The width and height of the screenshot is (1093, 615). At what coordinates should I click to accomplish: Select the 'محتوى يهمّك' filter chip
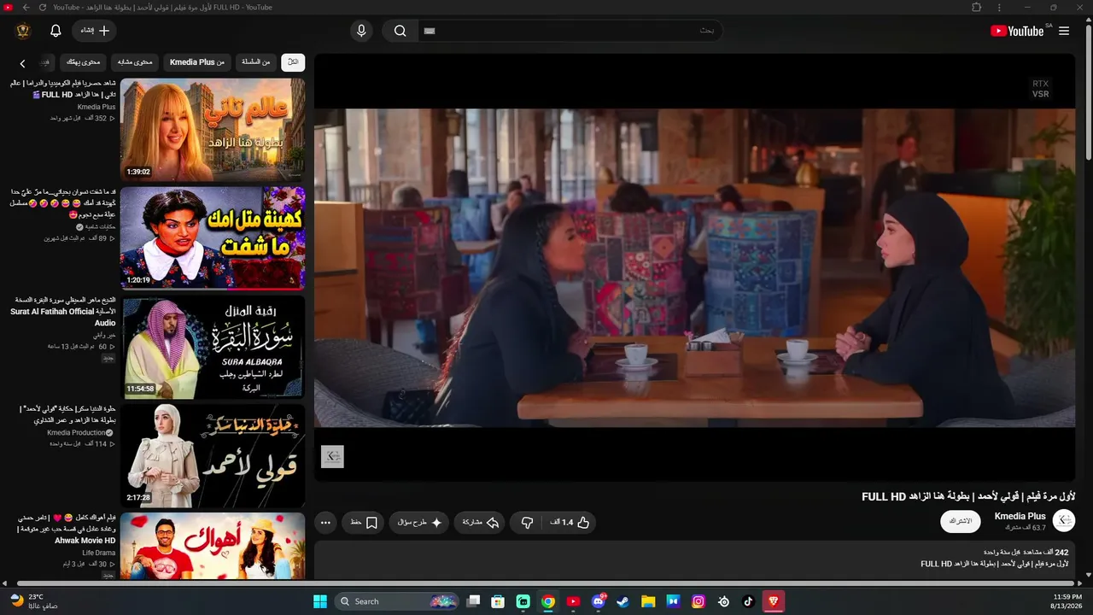coord(84,61)
